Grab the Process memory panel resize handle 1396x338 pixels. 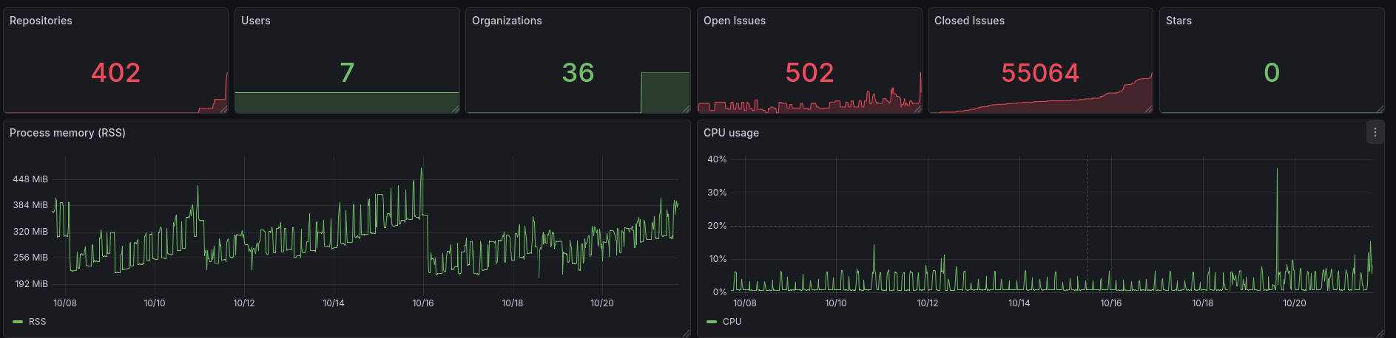[687, 334]
